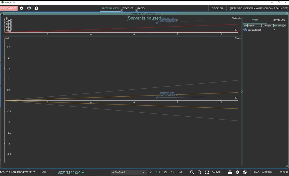Switch to WEATHER tab
Image resolution: width=289 pixels, height=176 pixels.
click(x=128, y=8)
